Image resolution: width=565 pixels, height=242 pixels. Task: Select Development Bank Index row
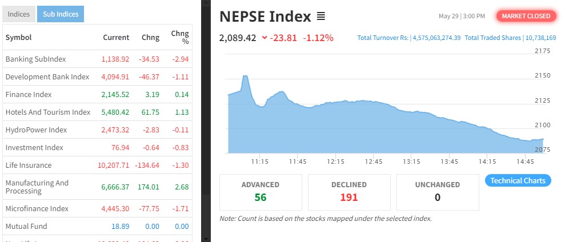click(47, 77)
